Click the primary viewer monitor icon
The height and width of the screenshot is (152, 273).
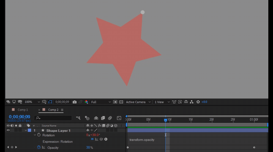(14, 102)
